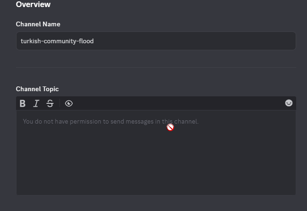Click the red prohibited symbol

click(170, 127)
